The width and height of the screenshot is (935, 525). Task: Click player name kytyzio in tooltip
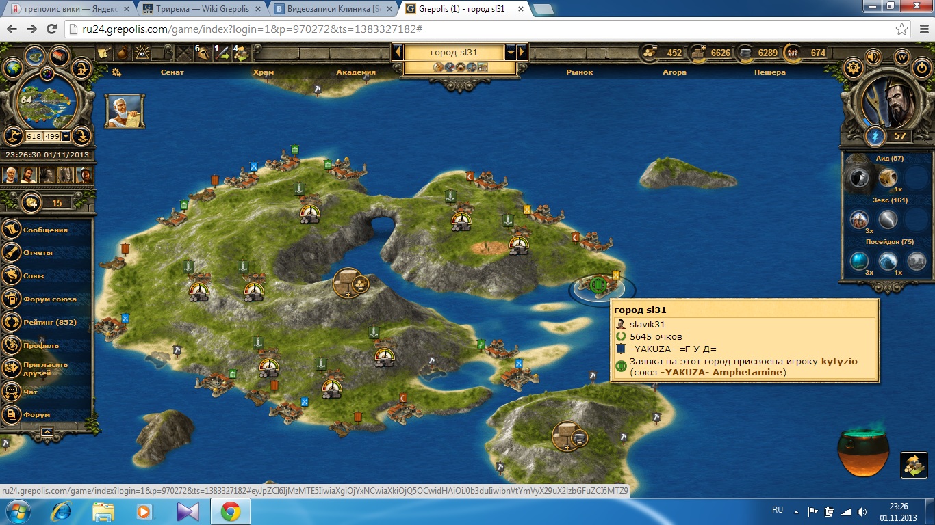pos(839,362)
